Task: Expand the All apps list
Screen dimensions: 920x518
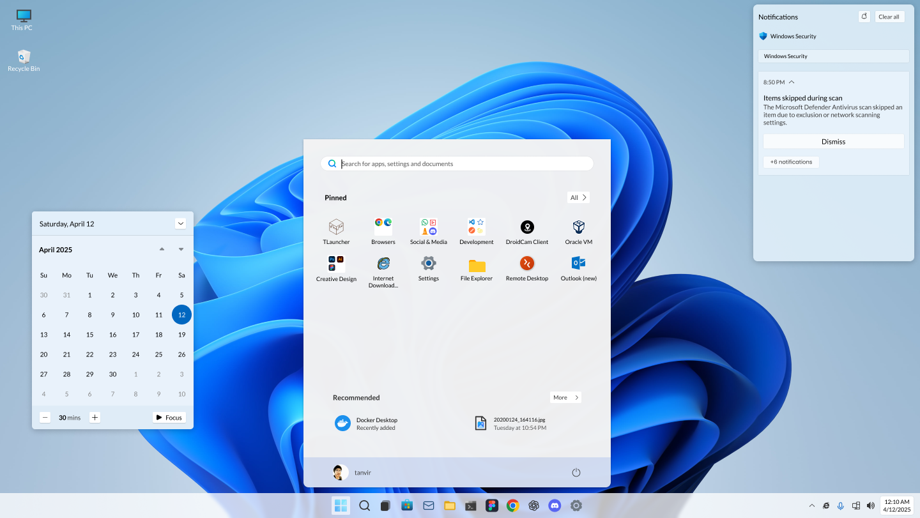Action: coord(578,197)
